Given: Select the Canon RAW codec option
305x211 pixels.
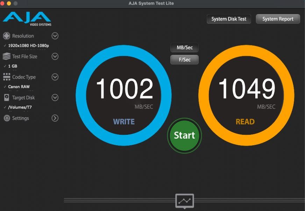Looking at the screenshot, I should click(19, 87).
